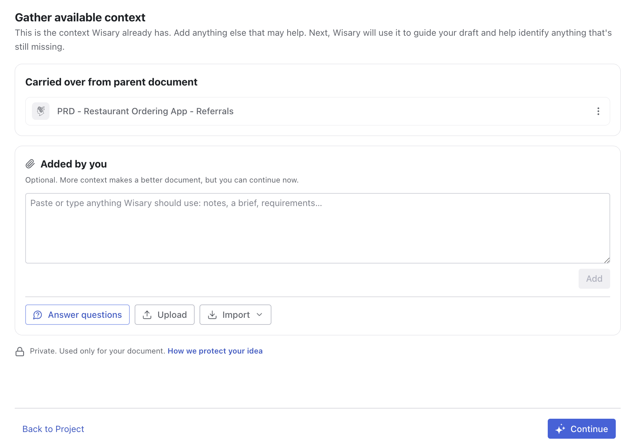Open the three-dot menu for the PRD document
634x445 pixels.
pos(598,111)
